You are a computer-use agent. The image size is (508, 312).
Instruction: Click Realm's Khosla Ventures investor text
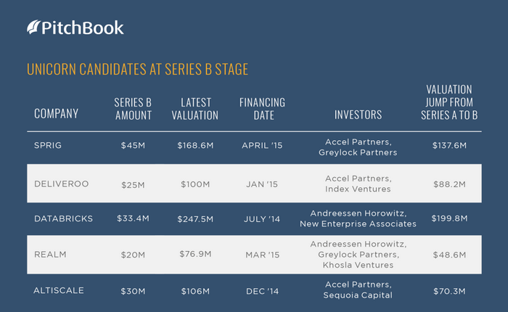[x=358, y=265]
